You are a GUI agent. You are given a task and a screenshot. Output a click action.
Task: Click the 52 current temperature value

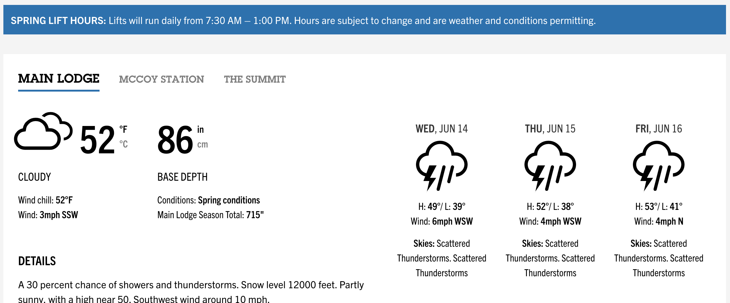pyautogui.click(x=97, y=140)
